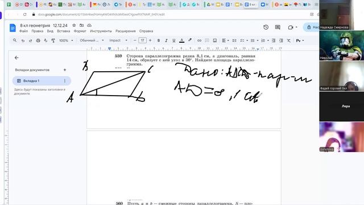Collapse the document tabs sidebar arrow

(x=16, y=58)
